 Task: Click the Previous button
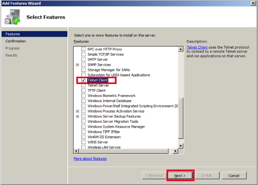click(x=154, y=176)
